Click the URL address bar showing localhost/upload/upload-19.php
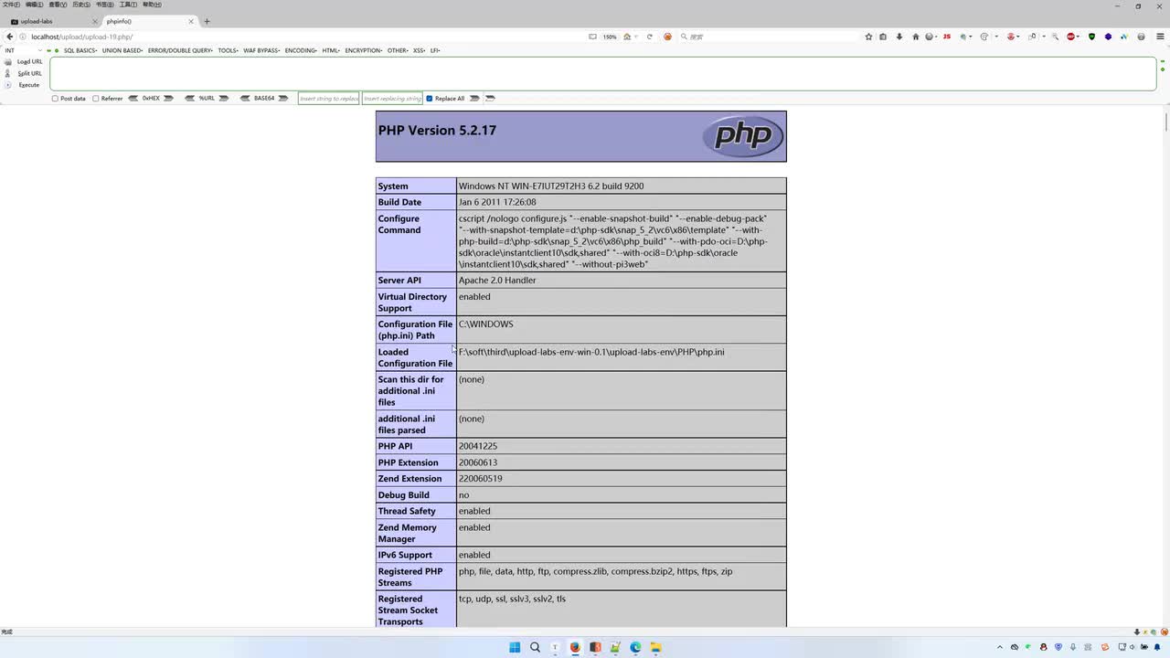The image size is (1170, 658). [x=302, y=37]
